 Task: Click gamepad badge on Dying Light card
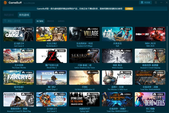click(93, 94)
